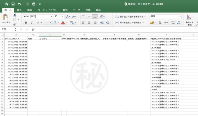Select the row 14 header

pyautogui.click(x=2, y=77)
